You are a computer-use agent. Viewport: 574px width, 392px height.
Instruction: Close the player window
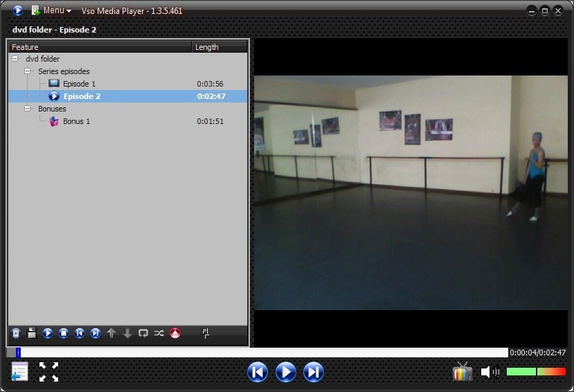pos(558,11)
